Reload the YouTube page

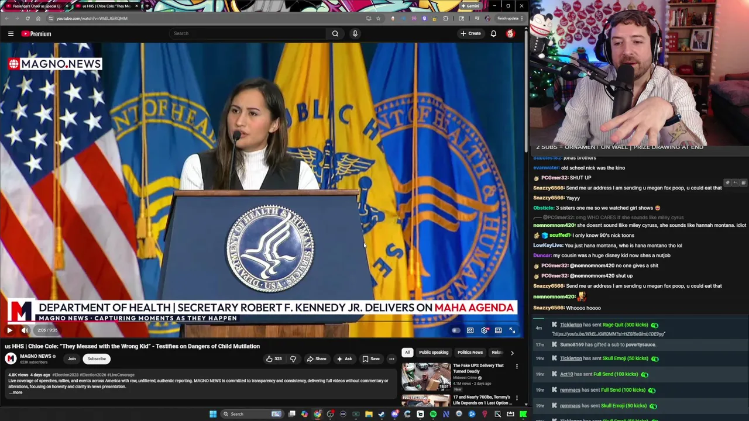click(28, 18)
